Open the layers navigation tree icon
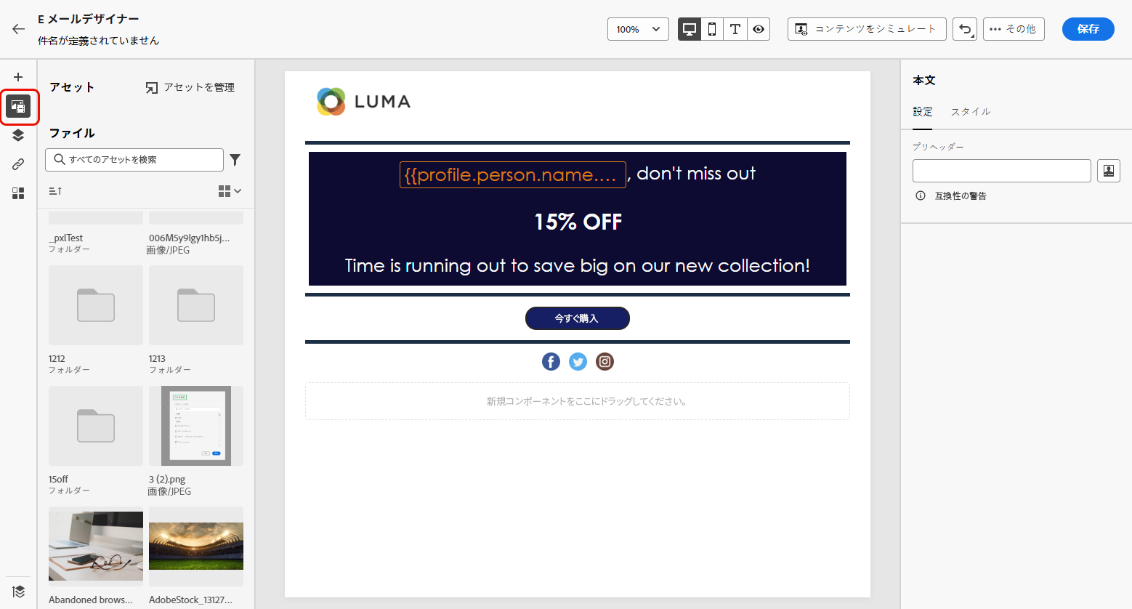Screen dimensions: 1132x609 [18, 135]
